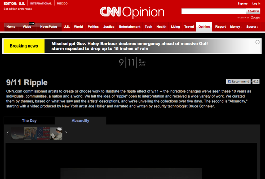Open the World section

click(78, 27)
